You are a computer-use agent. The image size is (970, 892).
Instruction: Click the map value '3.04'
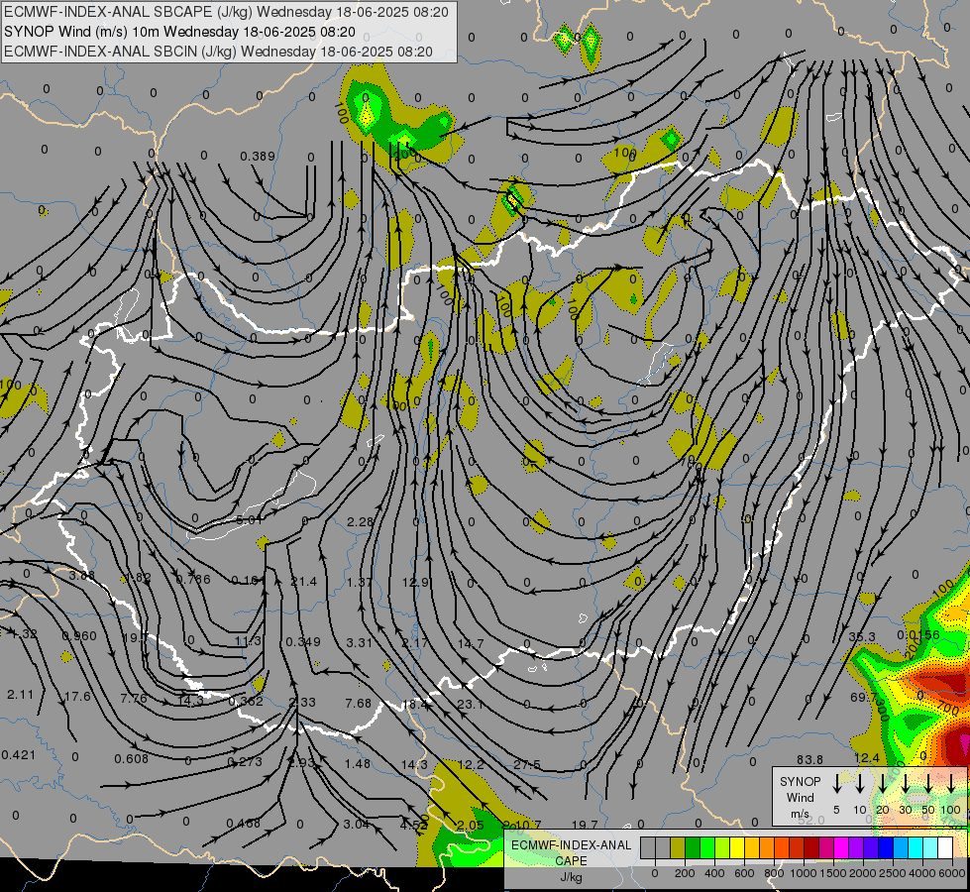tap(357, 824)
